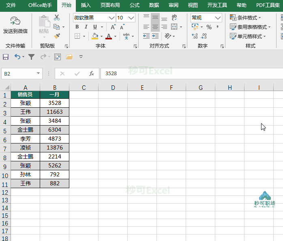Image resolution: width=283 pixels, height=241 pixels.
Task: Click the Office助手 tab
Action: tap(40, 5)
